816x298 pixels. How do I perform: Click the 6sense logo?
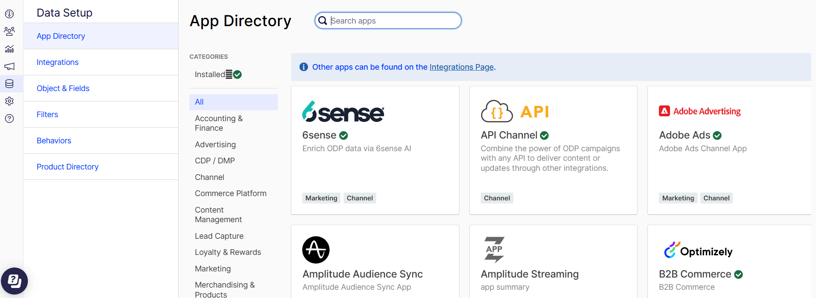(x=343, y=112)
